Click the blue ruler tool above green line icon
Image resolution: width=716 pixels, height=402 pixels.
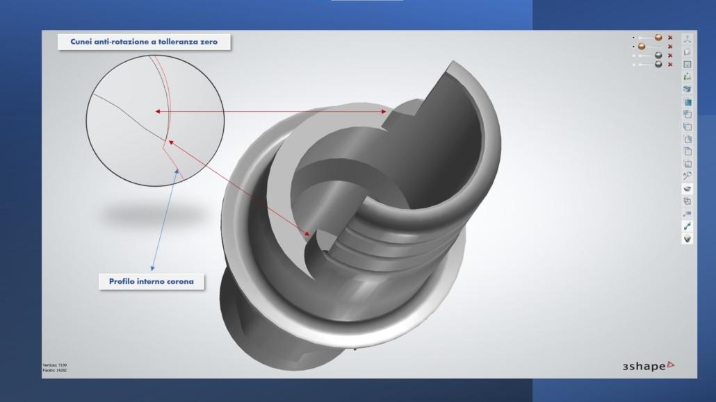pos(687,213)
